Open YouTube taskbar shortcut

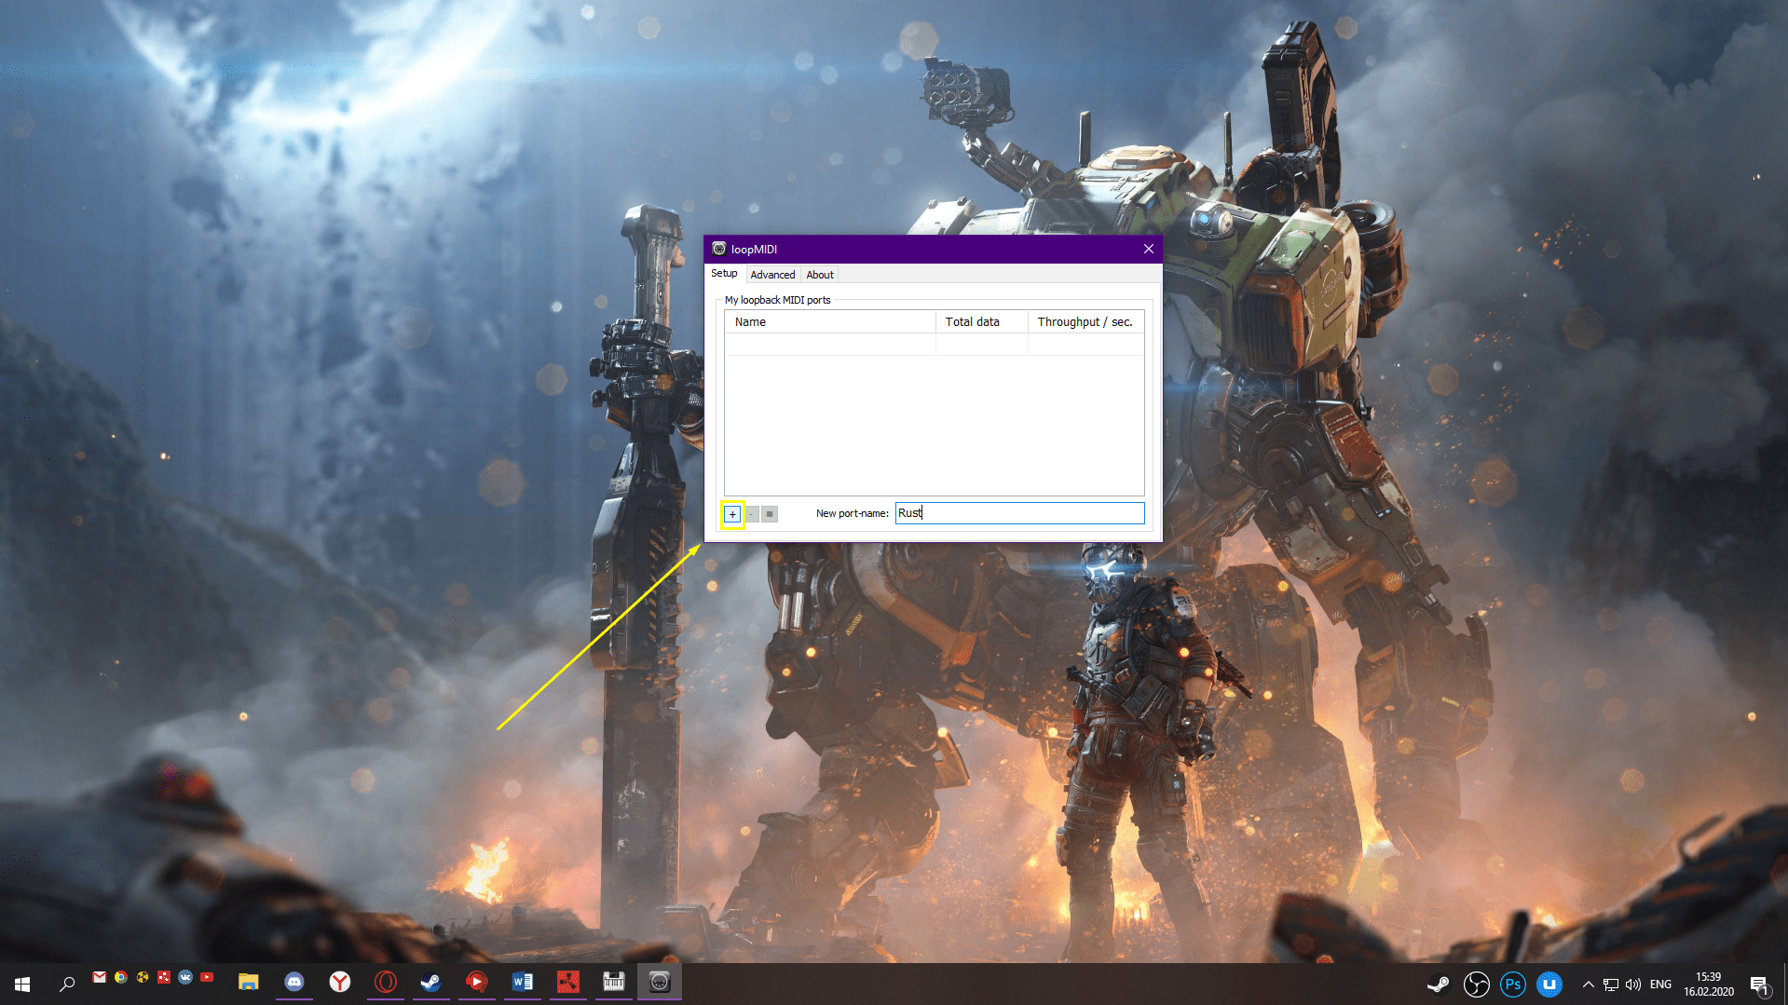tap(207, 977)
